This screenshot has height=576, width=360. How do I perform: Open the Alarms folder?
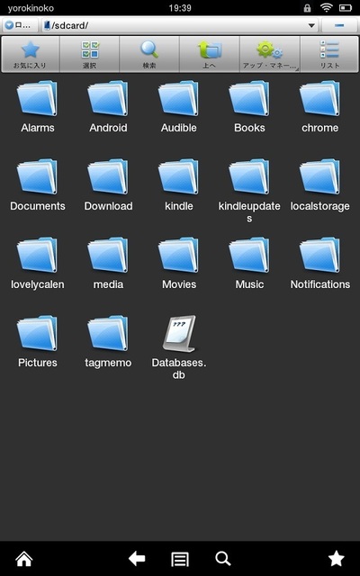(x=38, y=107)
